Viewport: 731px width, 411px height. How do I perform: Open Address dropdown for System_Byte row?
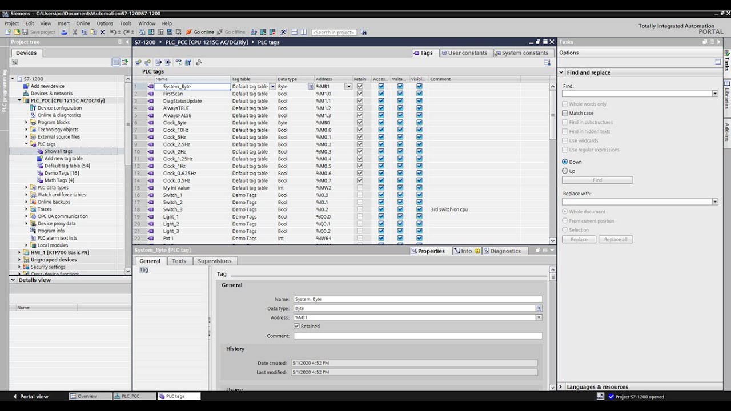click(348, 87)
